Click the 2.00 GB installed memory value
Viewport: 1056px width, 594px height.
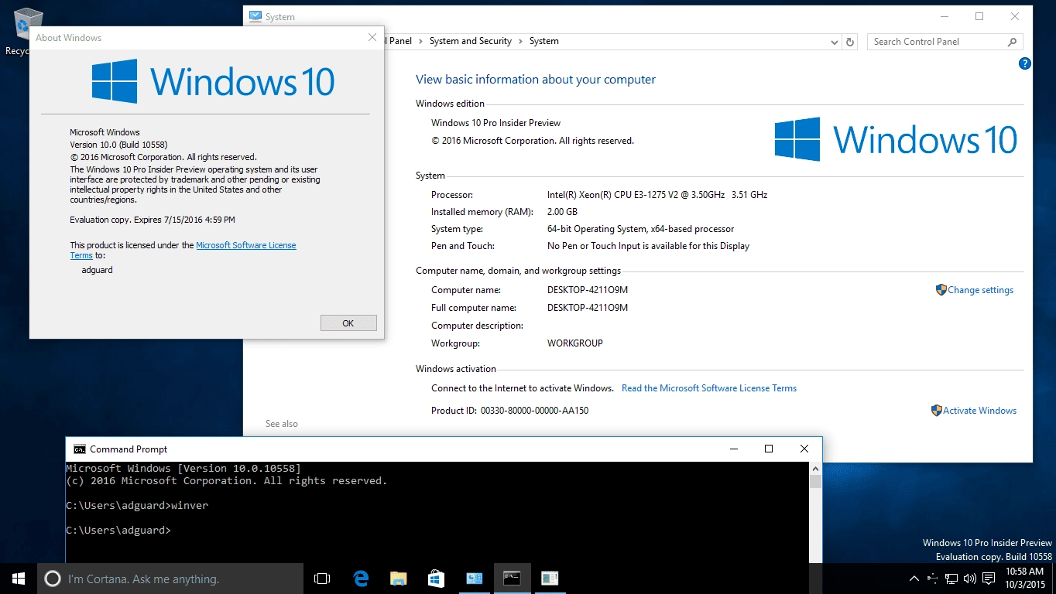562,212
